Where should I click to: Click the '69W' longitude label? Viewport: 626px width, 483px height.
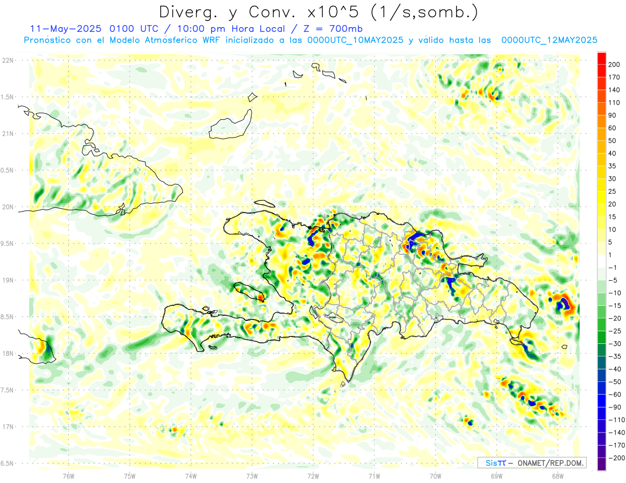click(x=496, y=476)
